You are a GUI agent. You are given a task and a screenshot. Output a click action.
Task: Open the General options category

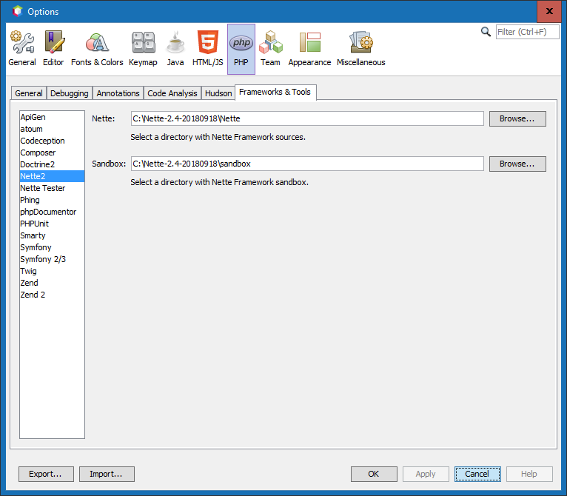point(22,49)
